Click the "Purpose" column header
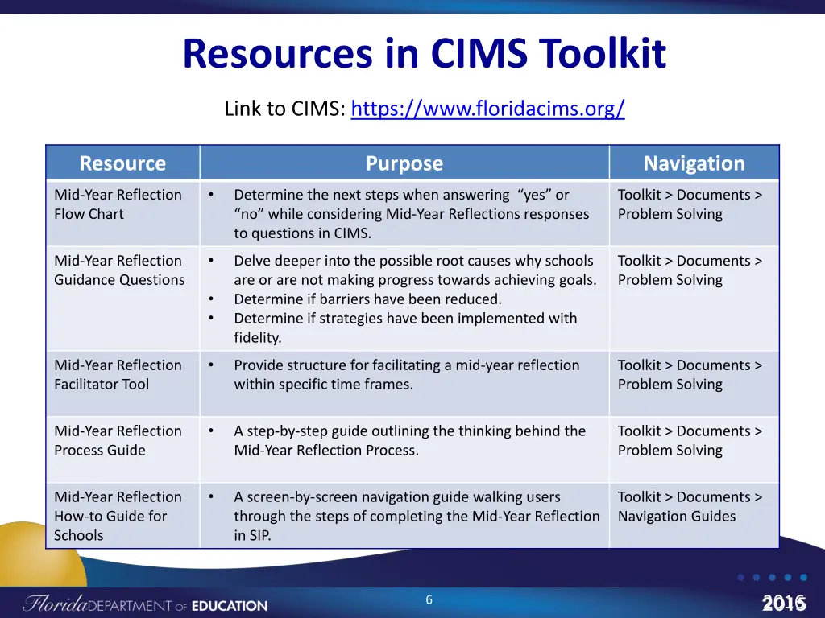 (404, 163)
